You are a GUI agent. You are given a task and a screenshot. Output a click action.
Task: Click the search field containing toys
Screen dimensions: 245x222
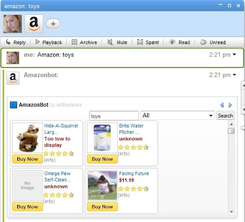click(x=114, y=116)
